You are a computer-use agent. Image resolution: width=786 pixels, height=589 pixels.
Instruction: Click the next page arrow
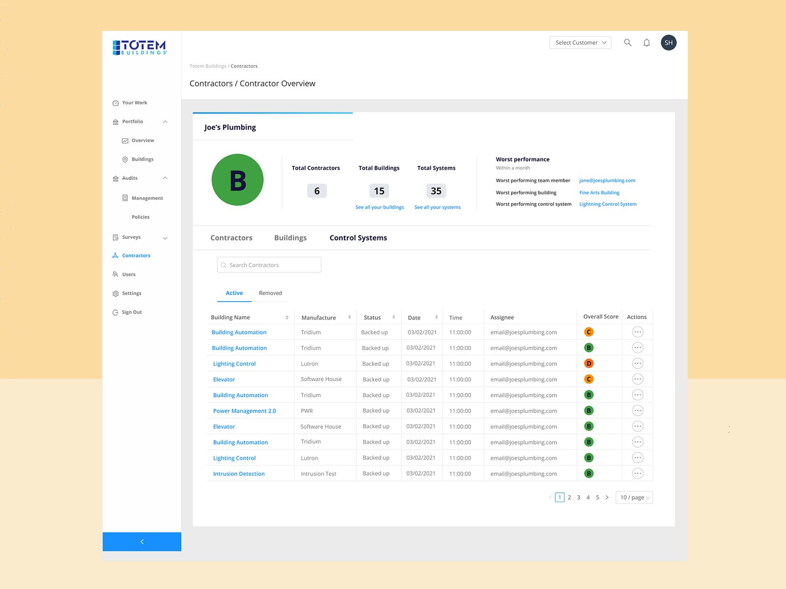pyautogui.click(x=607, y=497)
